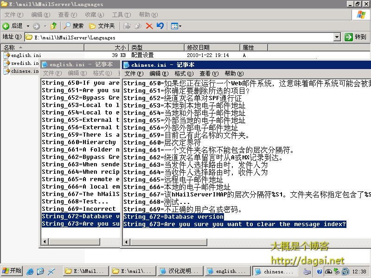The width and height of the screenshot is (371, 278).
Task: Click String_672=Database version line in chinese.ini
Action: click(x=173, y=217)
